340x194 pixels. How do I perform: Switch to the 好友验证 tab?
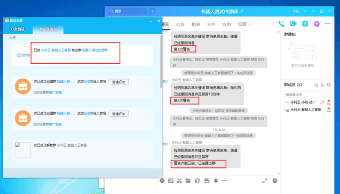point(18,29)
